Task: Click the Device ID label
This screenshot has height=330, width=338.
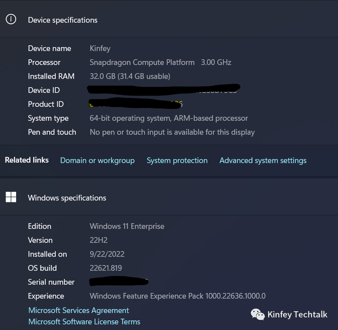Action: (44, 90)
